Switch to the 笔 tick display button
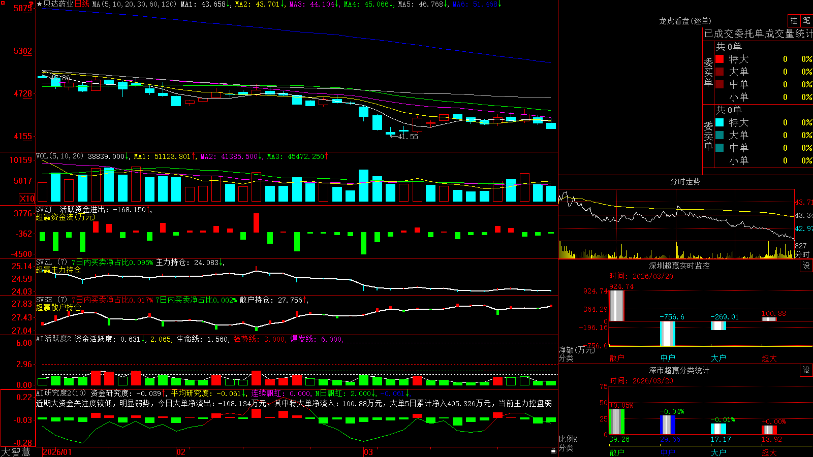 (806, 20)
